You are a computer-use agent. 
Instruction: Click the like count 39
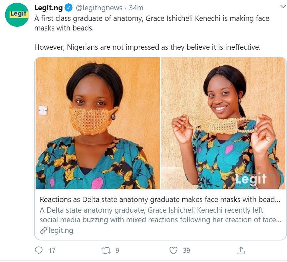tap(186, 251)
